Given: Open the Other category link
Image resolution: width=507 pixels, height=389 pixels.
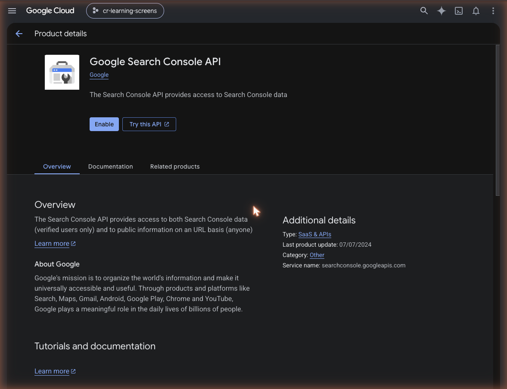Looking at the screenshot, I should (317, 255).
